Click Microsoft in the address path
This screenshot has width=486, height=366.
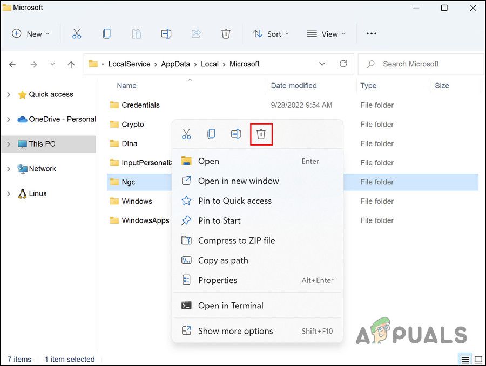pos(245,64)
